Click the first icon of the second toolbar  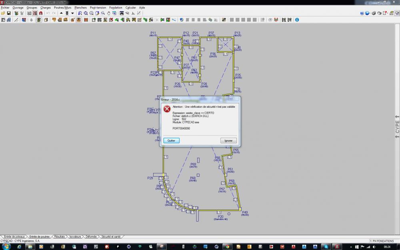pyautogui.click(x=3, y=20)
